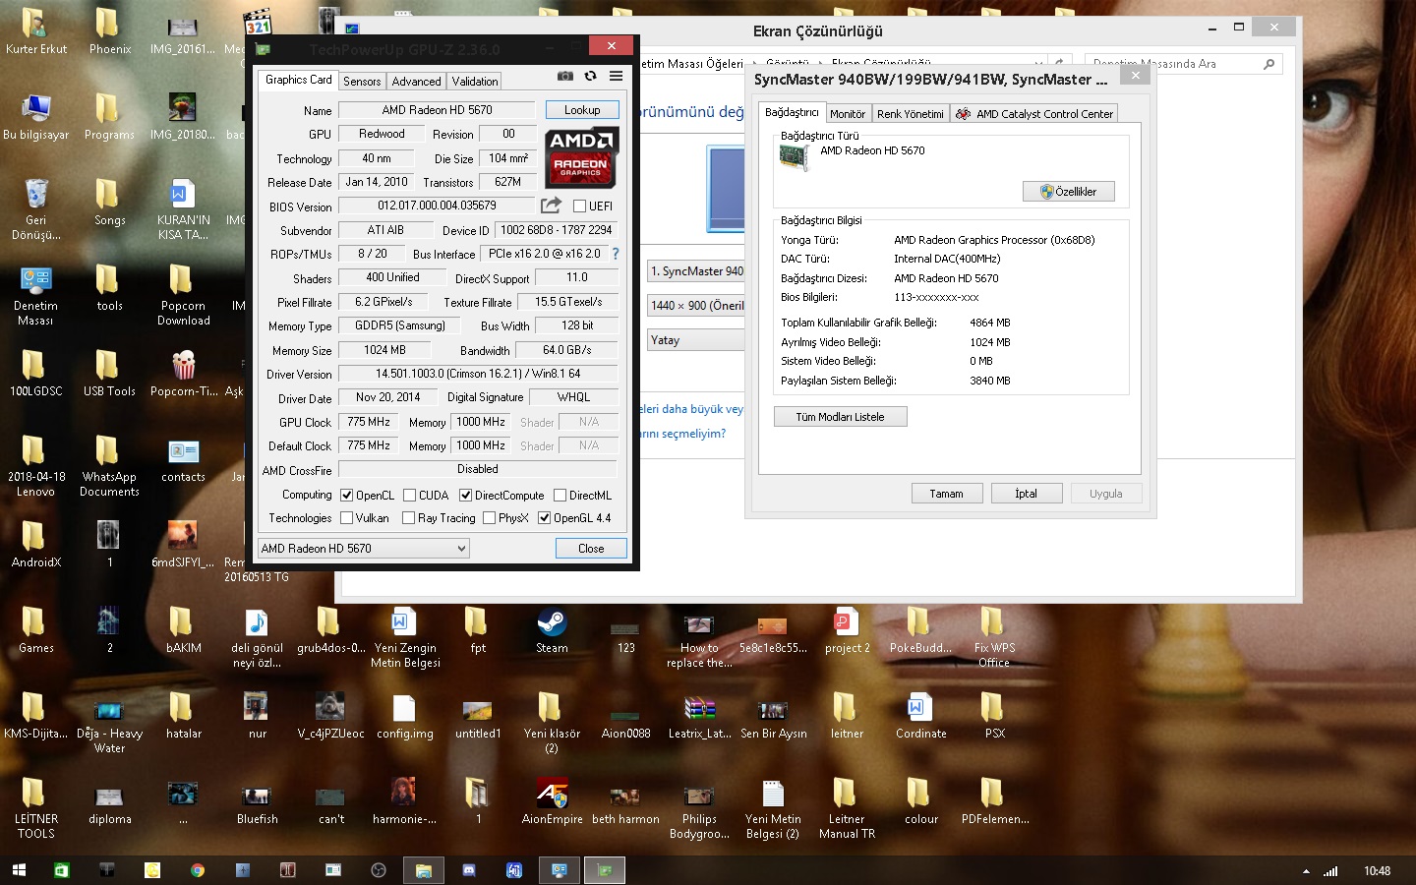Open the GPU-Z hamburger menu

(x=616, y=76)
